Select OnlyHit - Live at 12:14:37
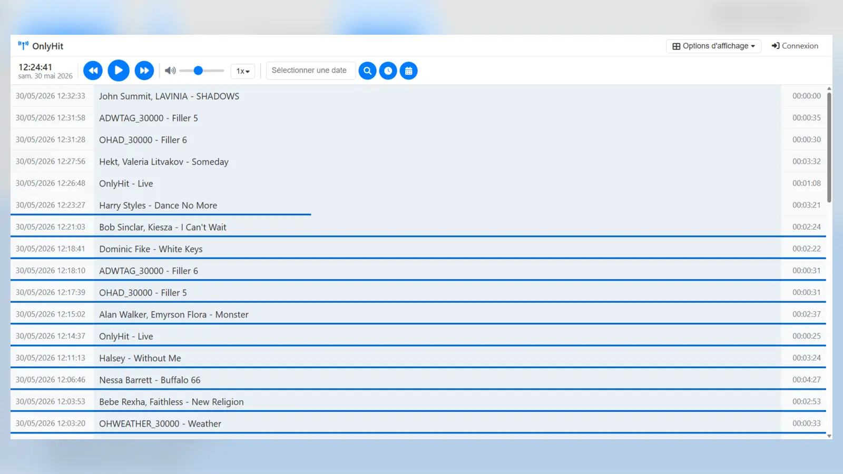 [x=418, y=336]
